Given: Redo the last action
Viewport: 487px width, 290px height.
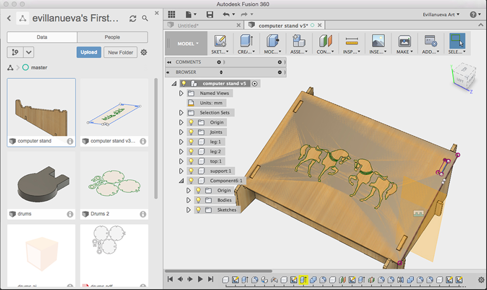Looking at the screenshot, I should coord(244,14).
